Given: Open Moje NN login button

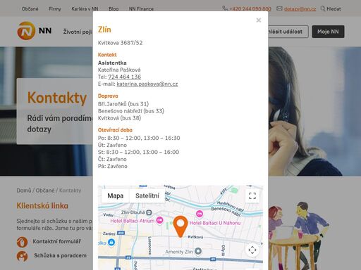Looking at the screenshot, I should (x=328, y=32).
